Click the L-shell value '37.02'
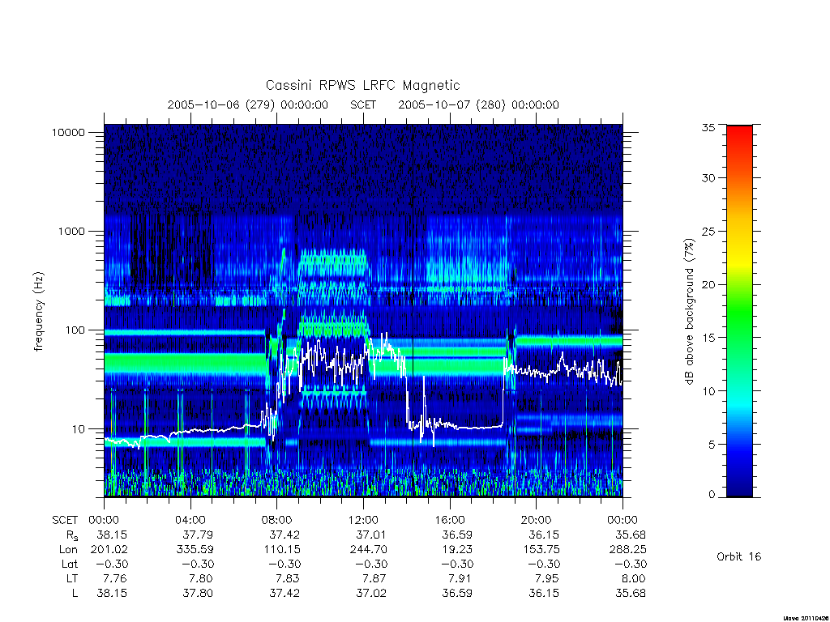The width and height of the screenshot is (830, 622). click(x=371, y=594)
